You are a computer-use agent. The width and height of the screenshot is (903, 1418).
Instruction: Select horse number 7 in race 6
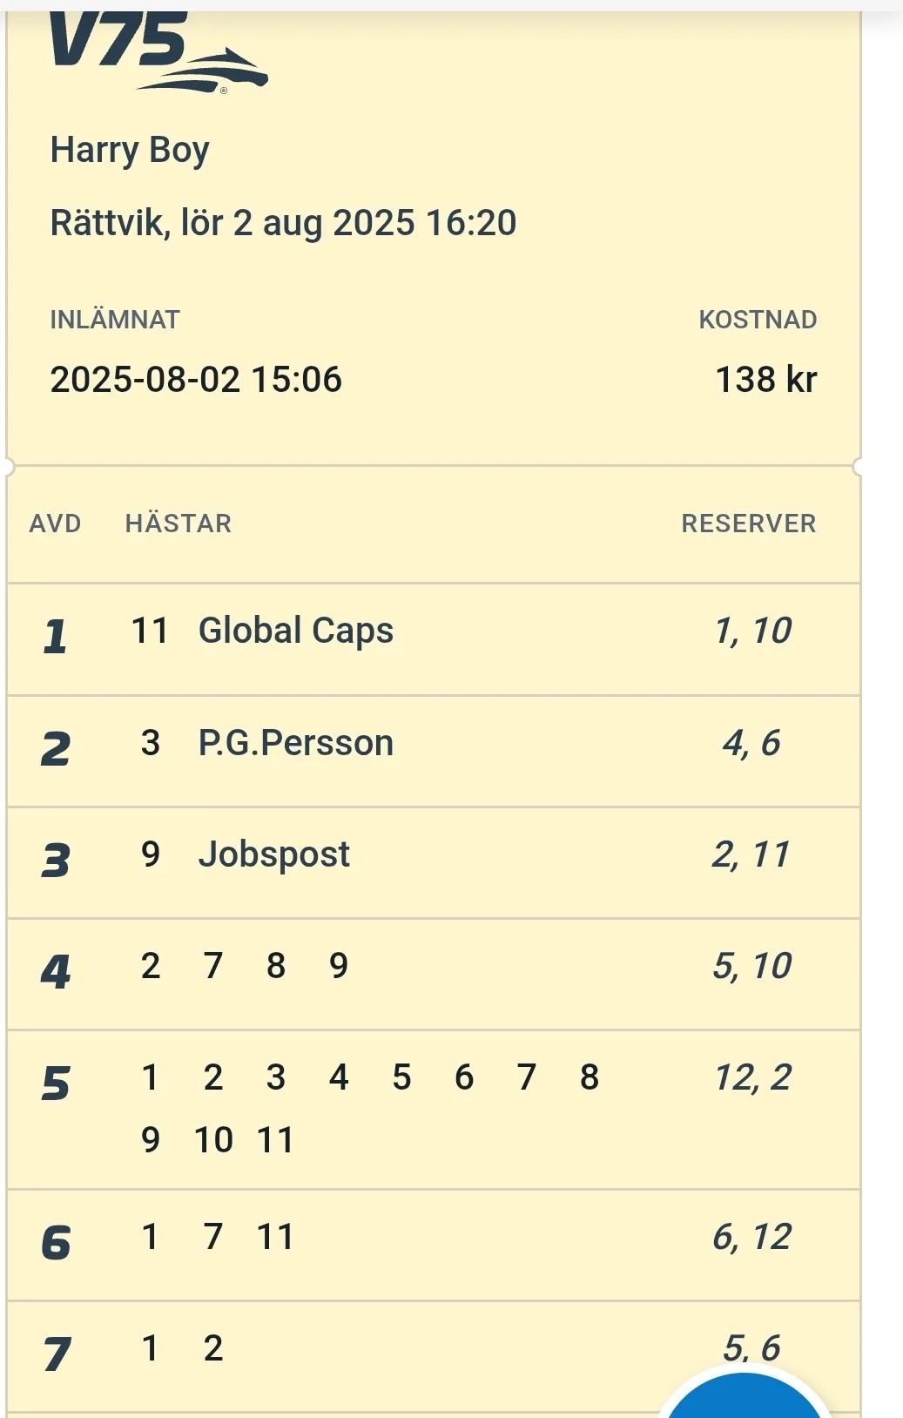tap(213, 1237)
